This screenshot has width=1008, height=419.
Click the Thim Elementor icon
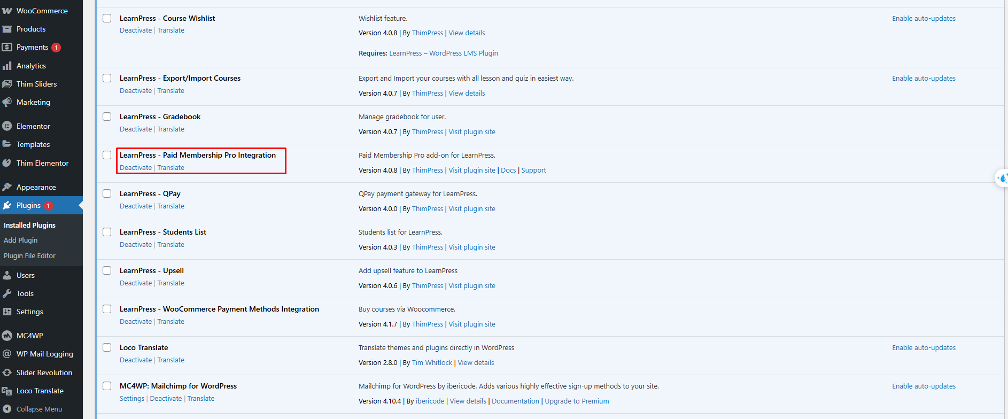coord(7,163)
